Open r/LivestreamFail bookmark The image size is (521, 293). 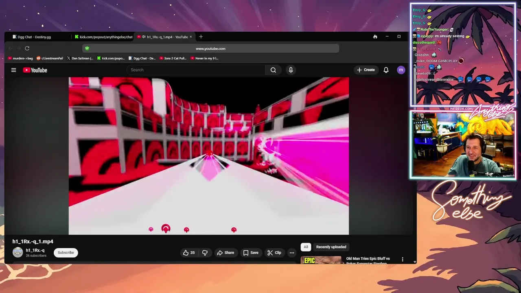50,58
